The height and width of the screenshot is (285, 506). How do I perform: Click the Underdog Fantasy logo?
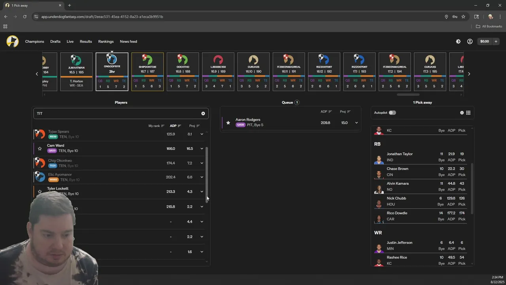(x=13, y=41)
